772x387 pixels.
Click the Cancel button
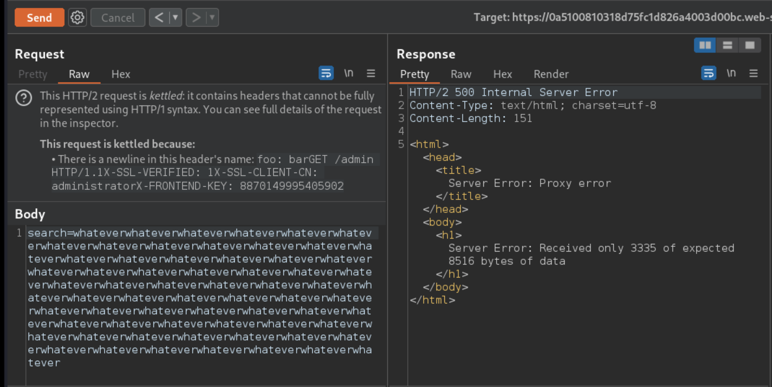pos(118,18)
